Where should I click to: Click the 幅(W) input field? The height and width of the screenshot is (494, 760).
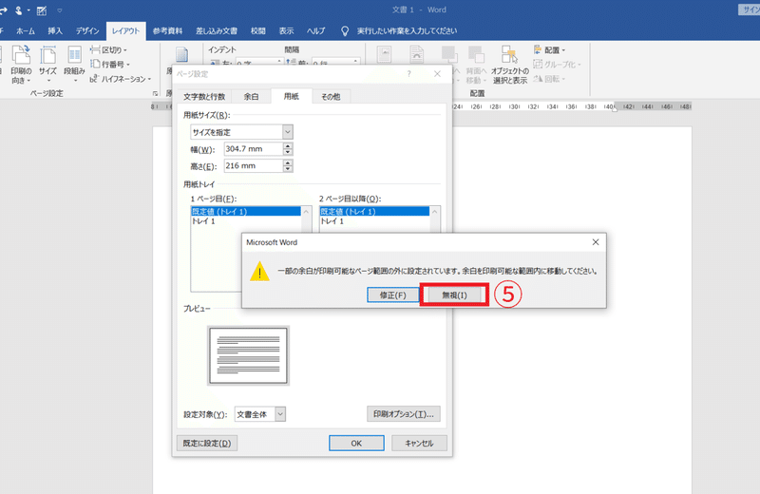[x=253, y=149]
